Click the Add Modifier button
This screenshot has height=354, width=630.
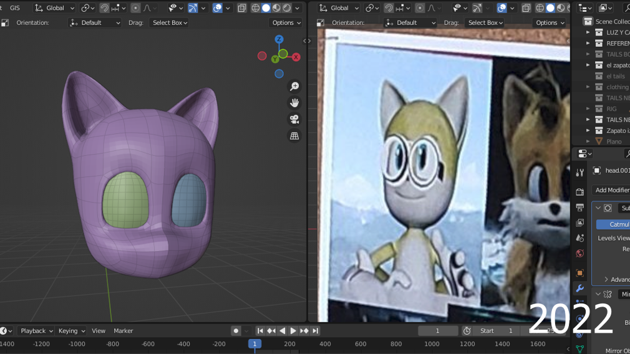(x=611, y=190)
